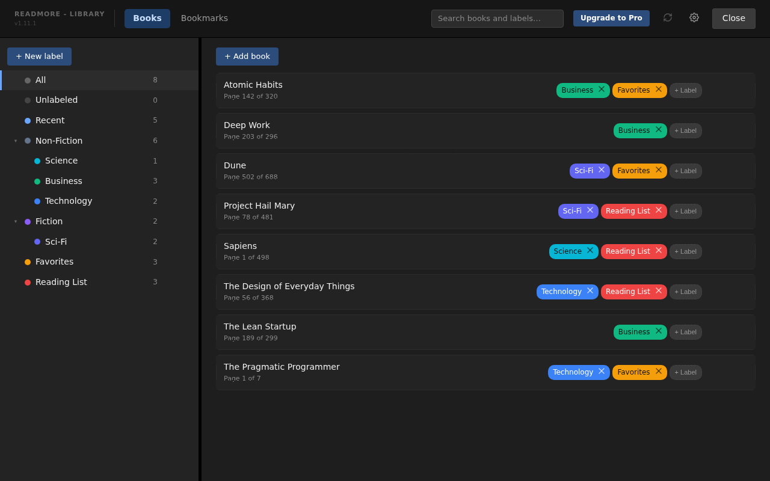This screenshot has height=481, width=770.
Task: Open the Dune book title
Action: [x=235, y=165]
